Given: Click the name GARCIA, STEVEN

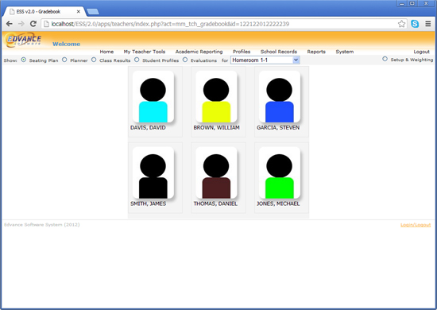Looking at the screenshot, I should (x=278, y=128).
